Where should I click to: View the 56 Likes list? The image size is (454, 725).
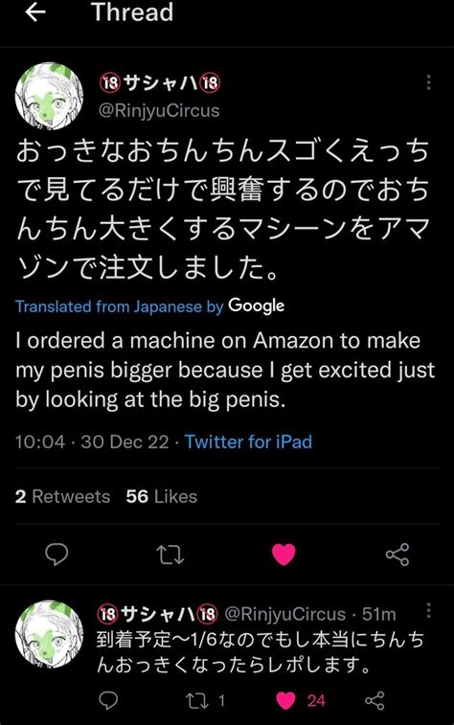tap(161, 497)
